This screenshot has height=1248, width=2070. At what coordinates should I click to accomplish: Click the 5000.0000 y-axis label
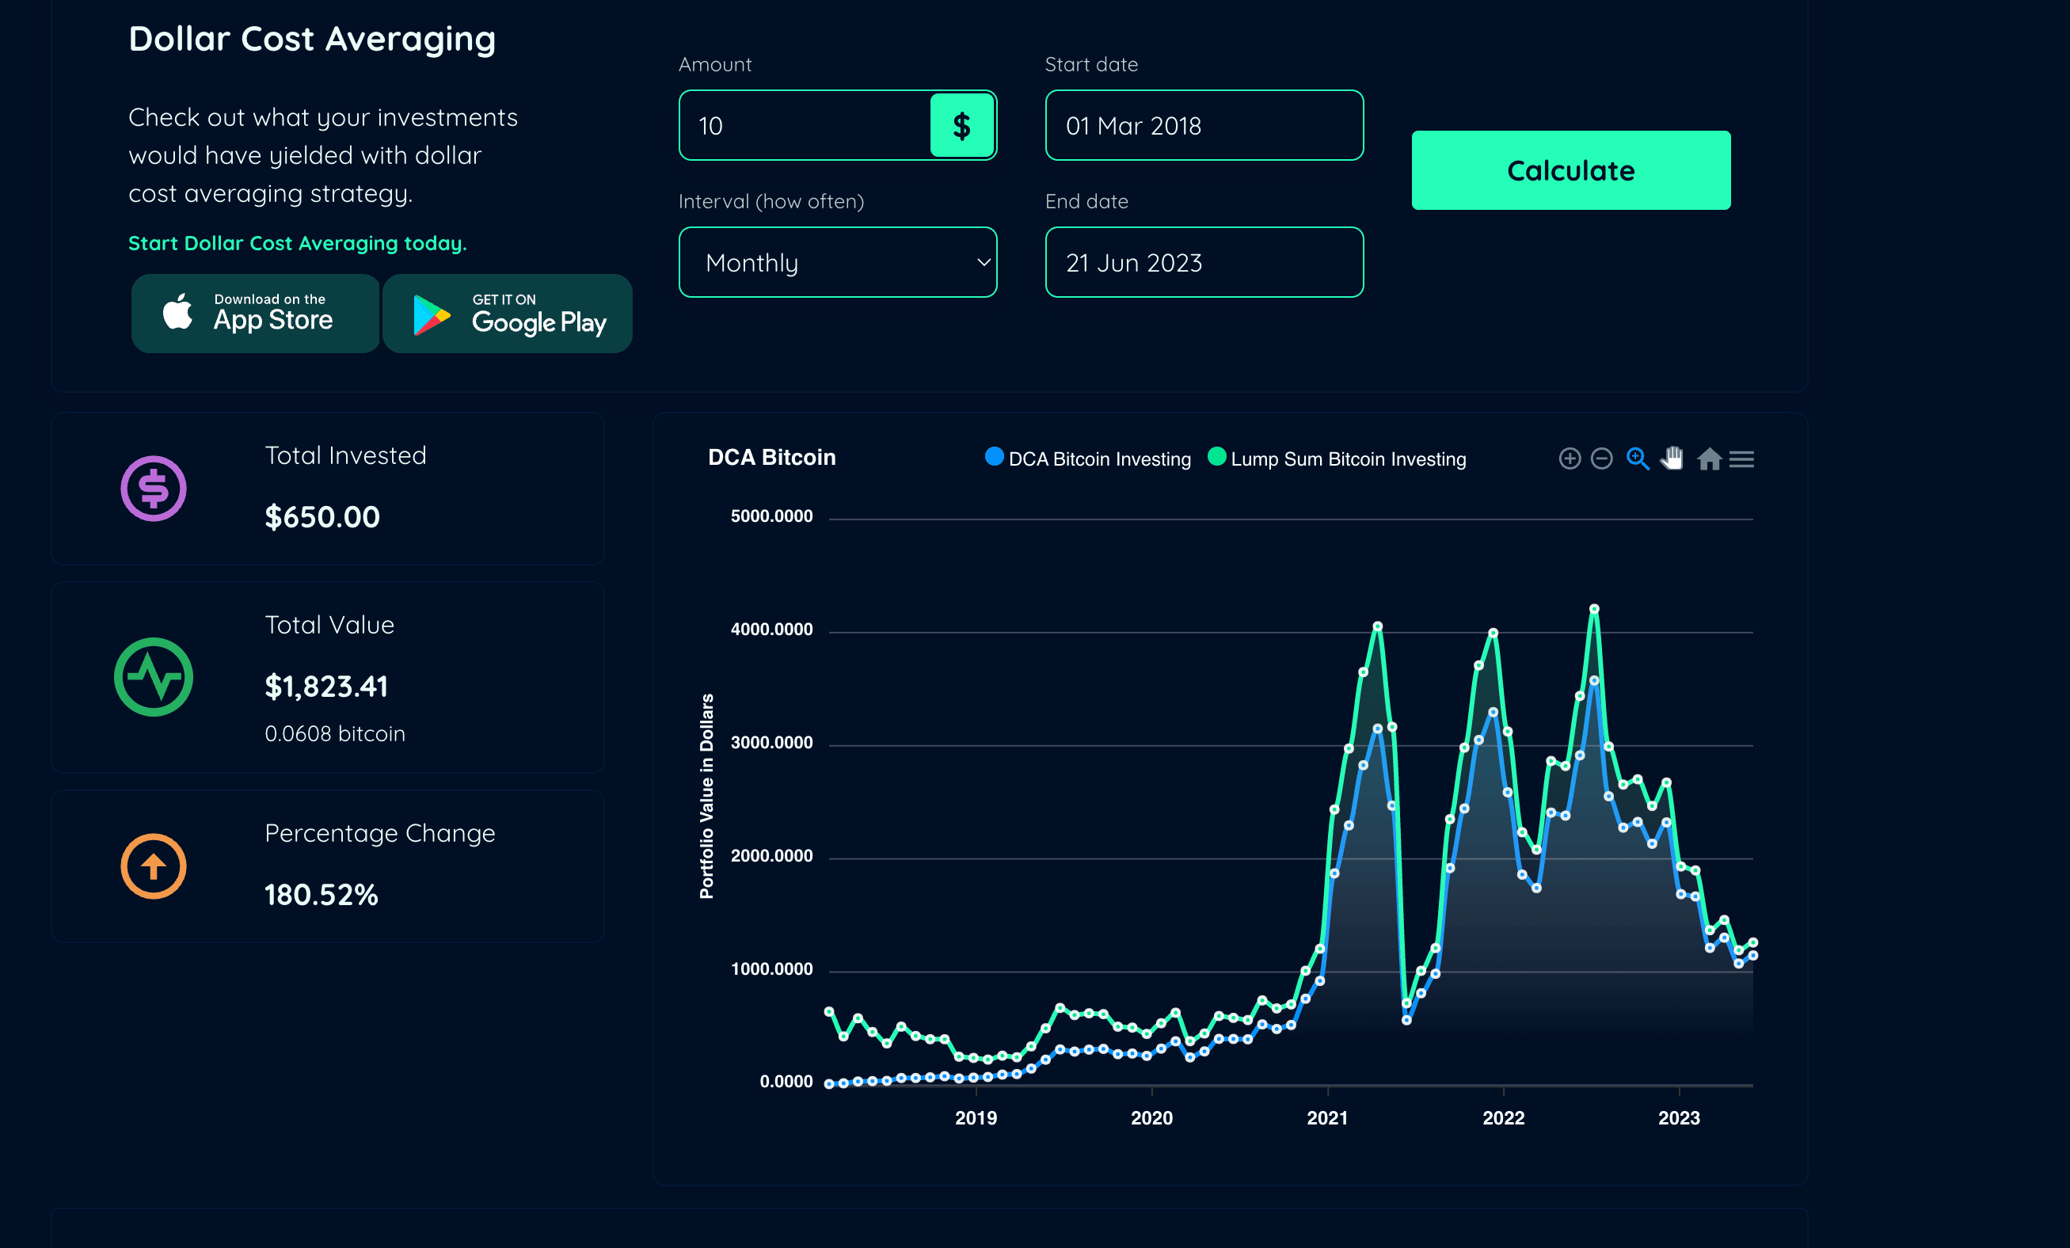click(x=771, y=516)
